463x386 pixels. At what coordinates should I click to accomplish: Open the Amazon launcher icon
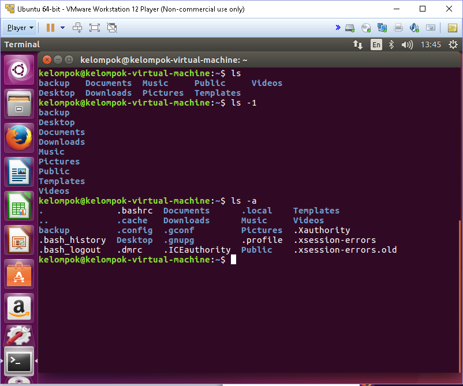pyautogui.click(x=19, y=308)
